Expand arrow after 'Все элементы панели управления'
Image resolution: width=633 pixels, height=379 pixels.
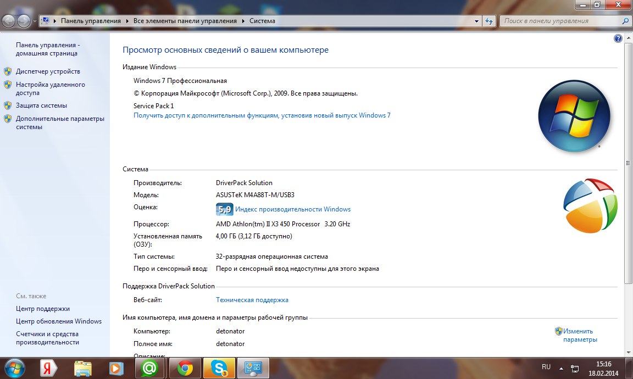click(243, 21)
